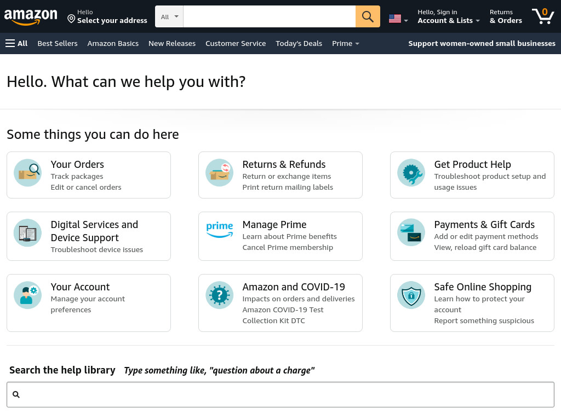
Task: Click the Amazon logo
Action: pos(31,17)
